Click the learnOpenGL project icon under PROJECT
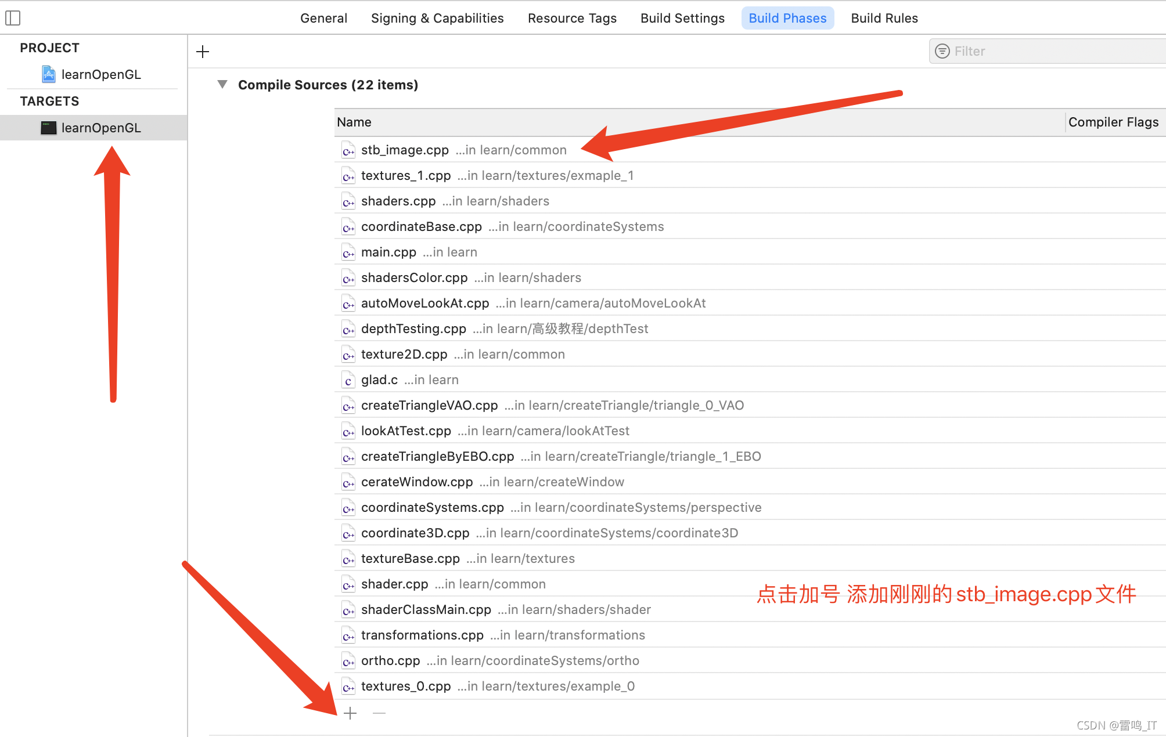 [x=48, y=74]
